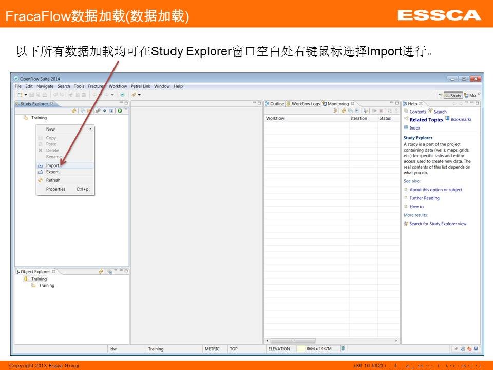The width and height of the screenshot is (493, 370).
Task: Click the green run icon in Study Explorer
Action: coord(120,110)
